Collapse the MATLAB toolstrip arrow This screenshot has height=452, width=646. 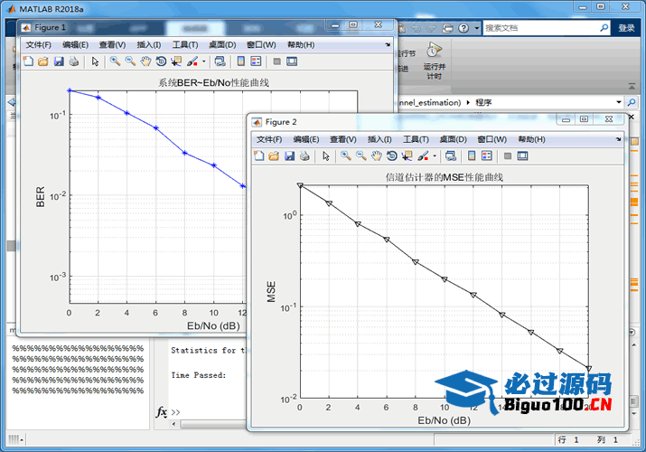(x=632, y=86)
